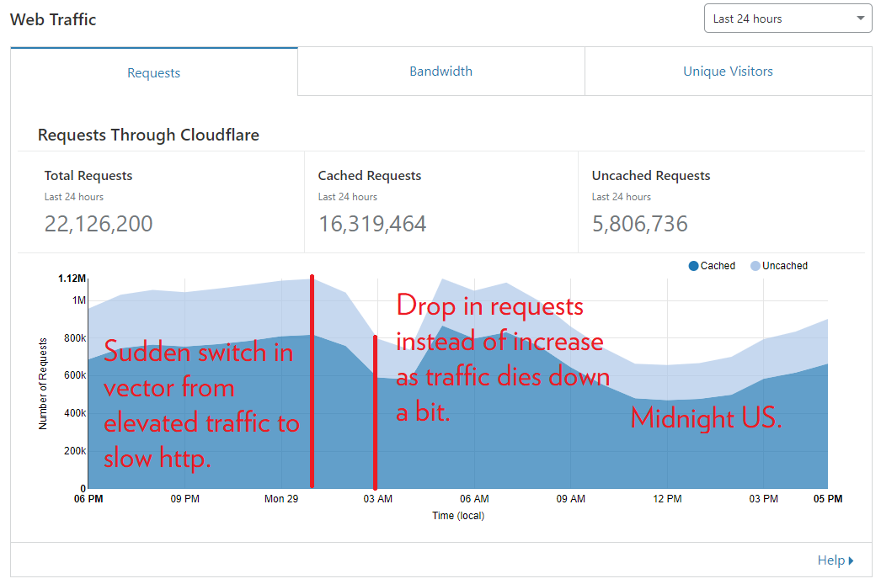The image size is (881, 584).
Task: Toggle the Cached series in chart legend
Action: point(712,266)
